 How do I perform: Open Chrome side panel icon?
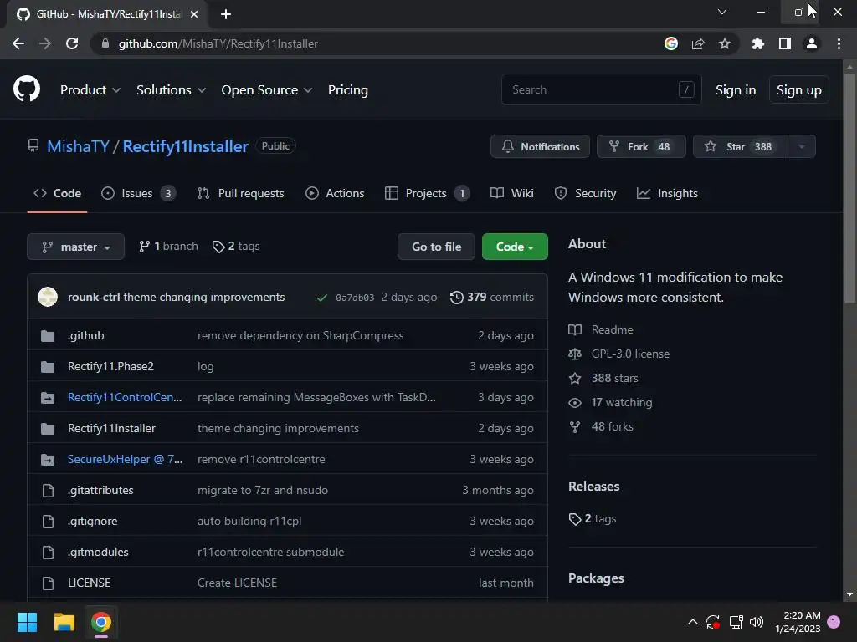point(785,43)
